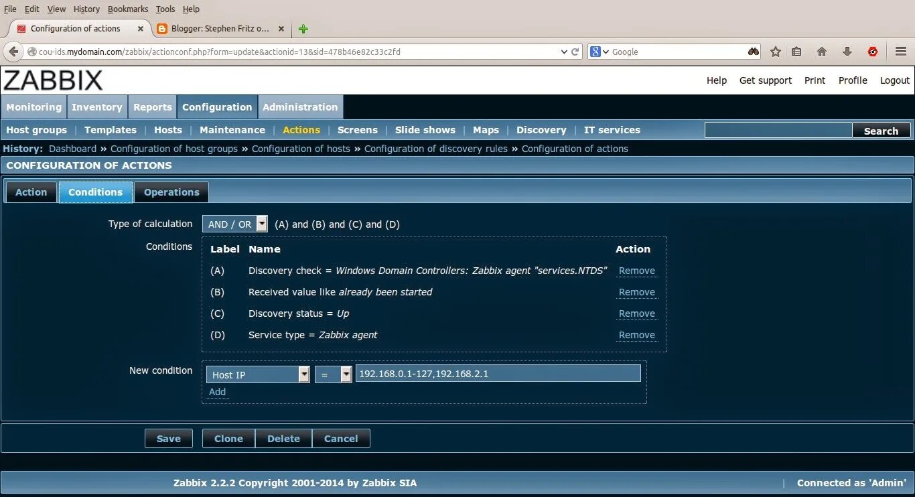
Task: Open Dashboard in history breadcrumb
Action: click(x=72, y=149)
